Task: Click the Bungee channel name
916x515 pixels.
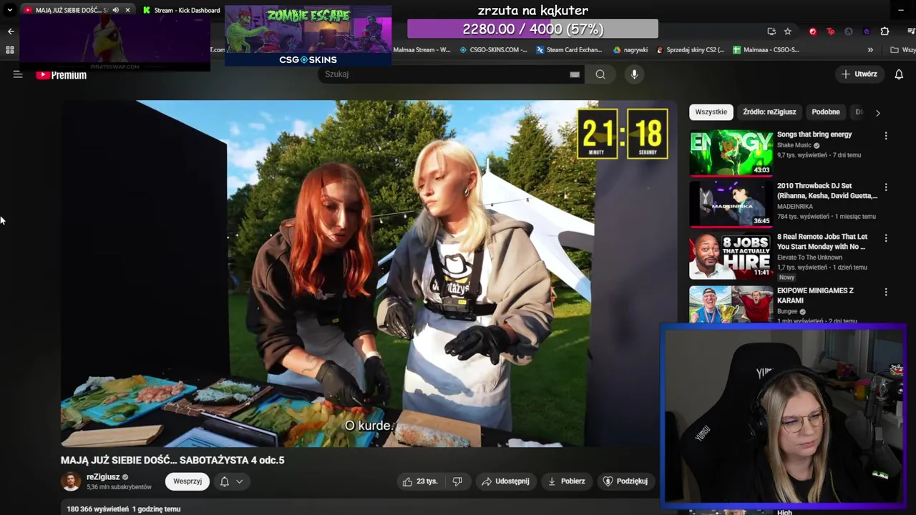Action: (788, 312)
